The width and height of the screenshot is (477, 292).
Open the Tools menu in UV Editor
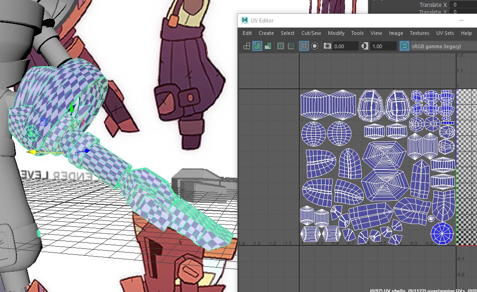(x=357, y=33)
